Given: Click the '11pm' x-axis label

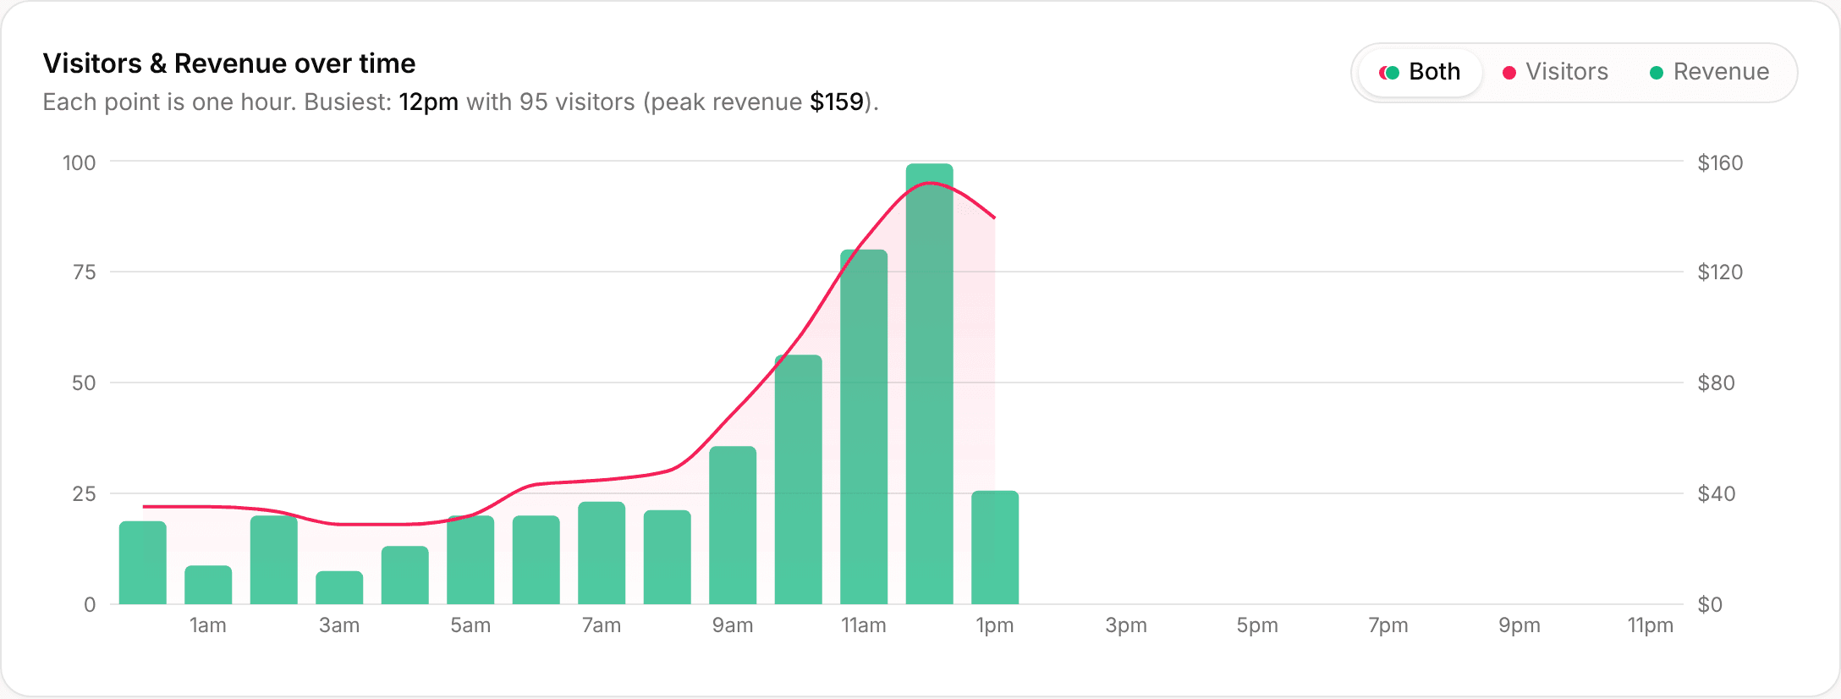Looking at the screenshot, I should [x=1651, y=625].
